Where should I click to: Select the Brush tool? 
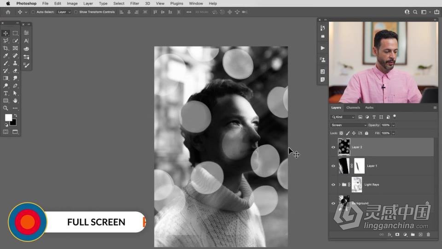6,63
